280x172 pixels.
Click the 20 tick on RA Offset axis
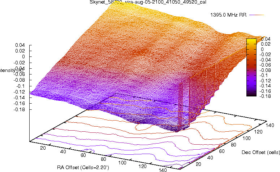[x=43, y=148]
